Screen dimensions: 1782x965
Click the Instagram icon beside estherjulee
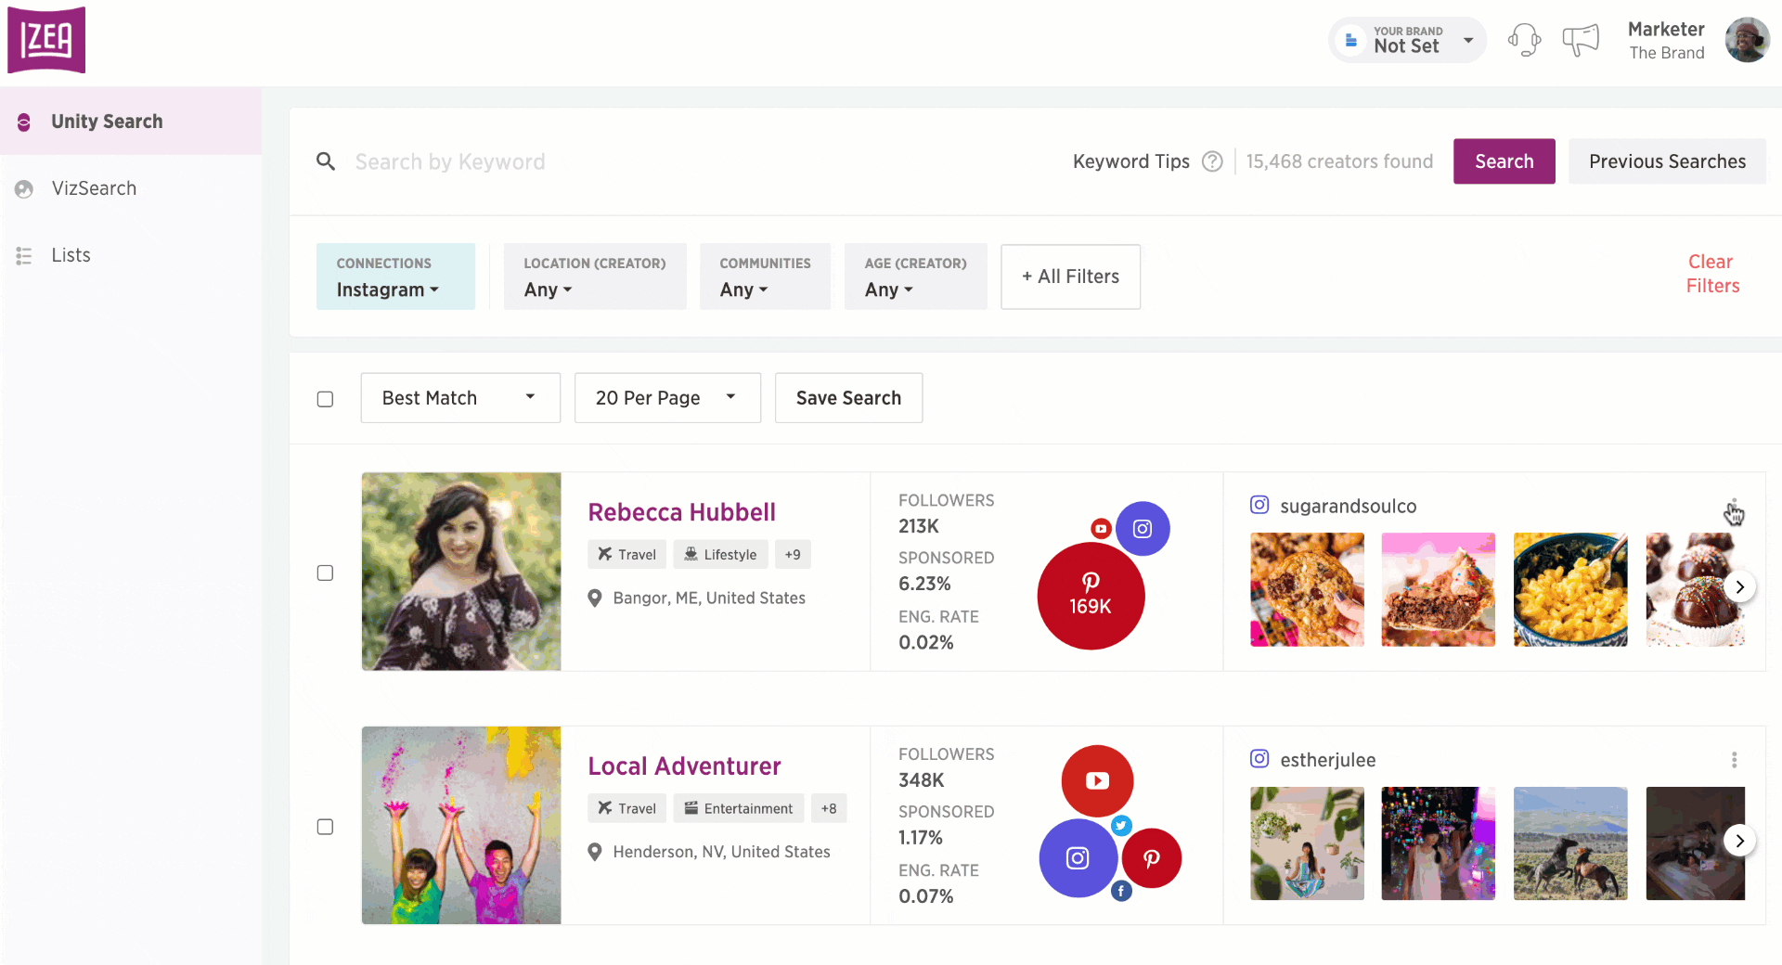click(1259, 758)
